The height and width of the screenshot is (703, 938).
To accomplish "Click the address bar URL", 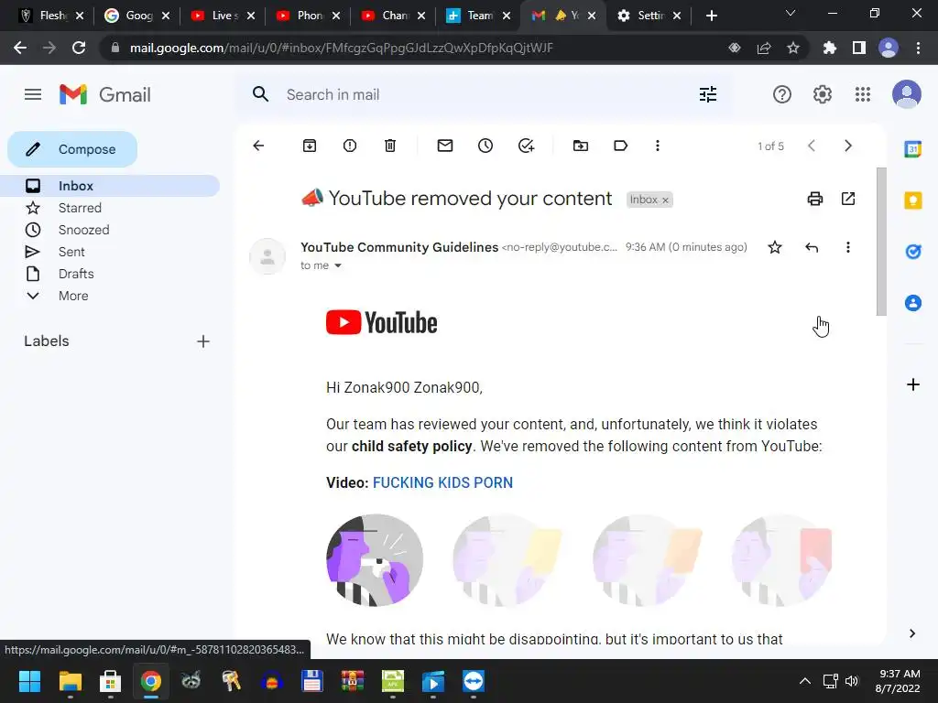I will click(x=341, y=48).
